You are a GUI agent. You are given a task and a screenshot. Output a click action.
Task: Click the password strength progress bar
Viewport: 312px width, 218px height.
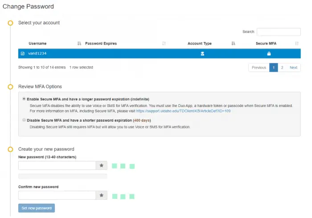click(x=63, y=176)
